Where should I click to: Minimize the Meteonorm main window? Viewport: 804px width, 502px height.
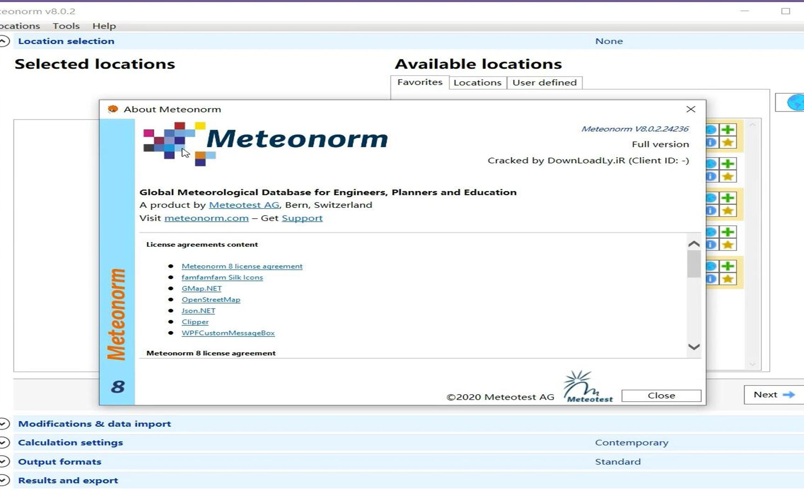click(x=744, y=11)
